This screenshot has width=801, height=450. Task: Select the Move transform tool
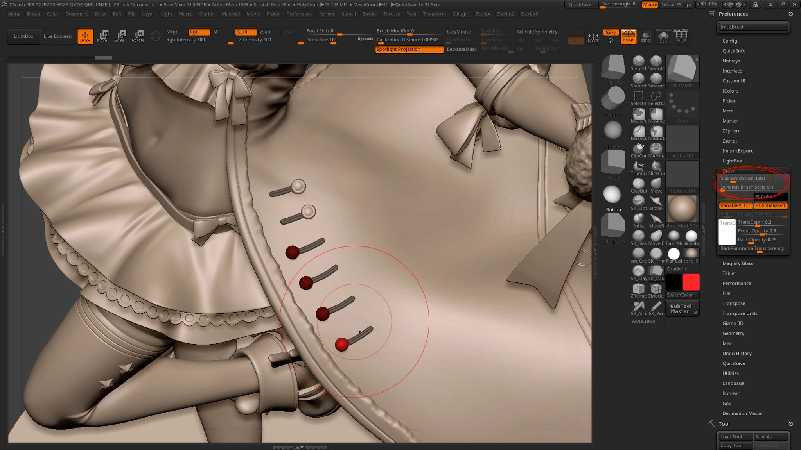click(x=102, y=36)
